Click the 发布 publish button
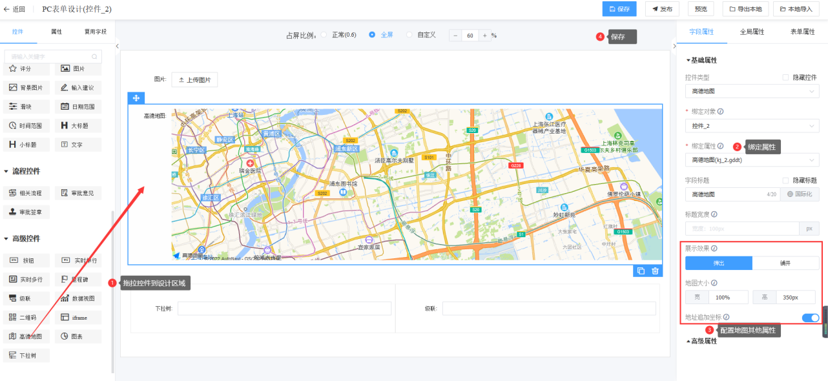 662,9
